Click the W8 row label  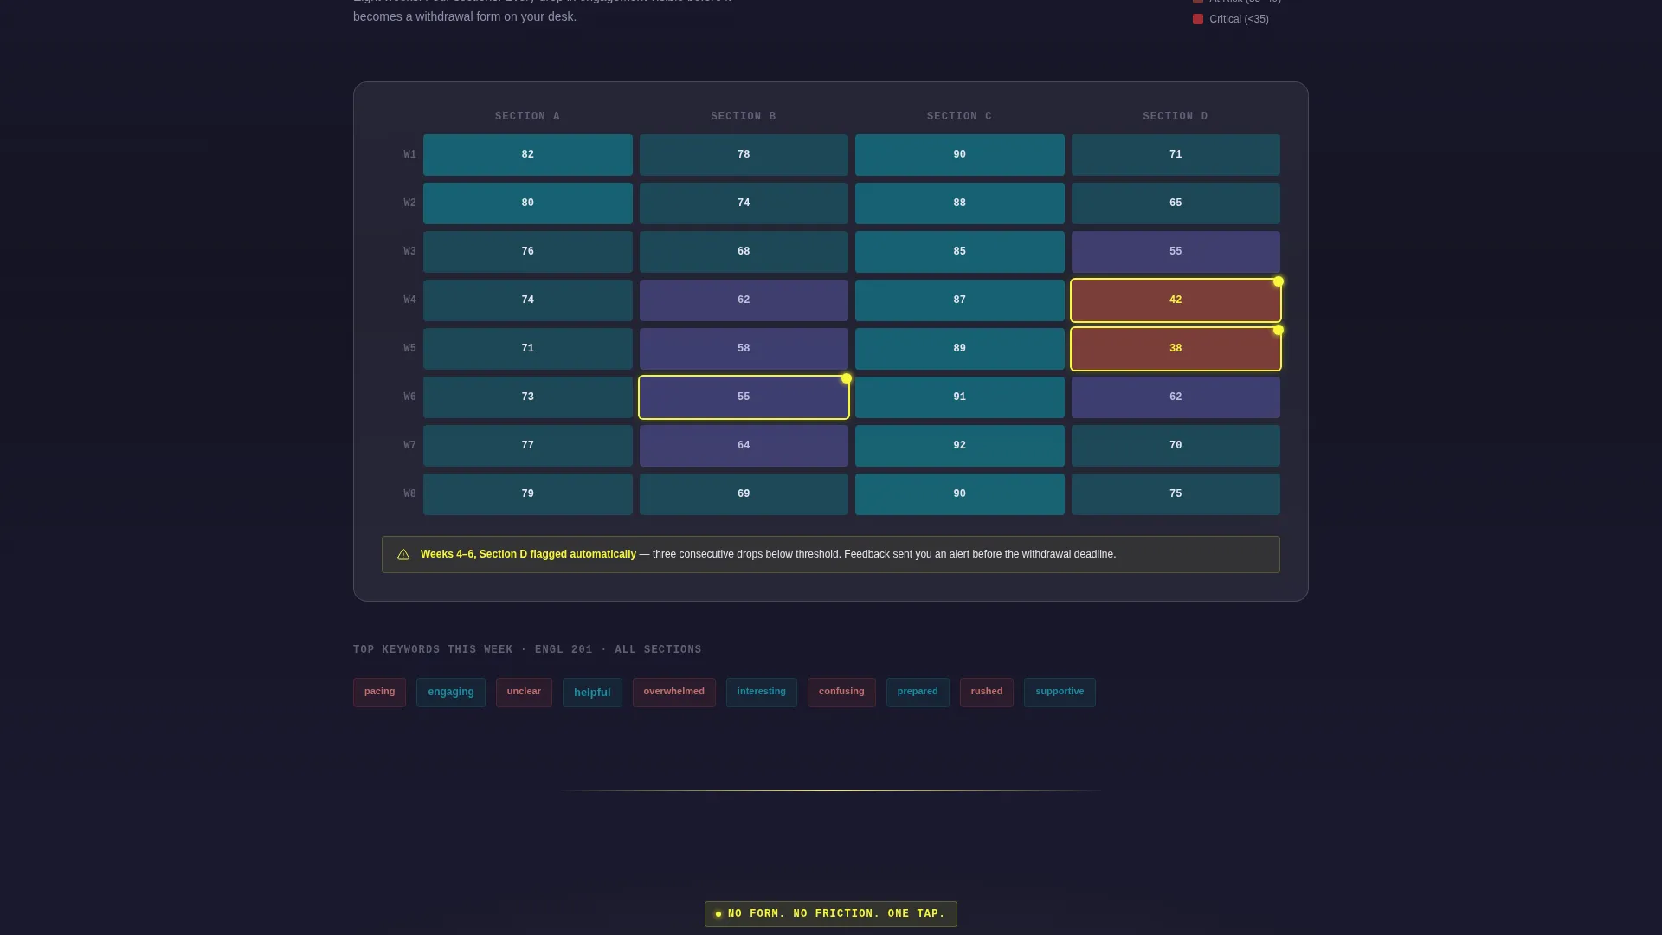click(409, 494)
